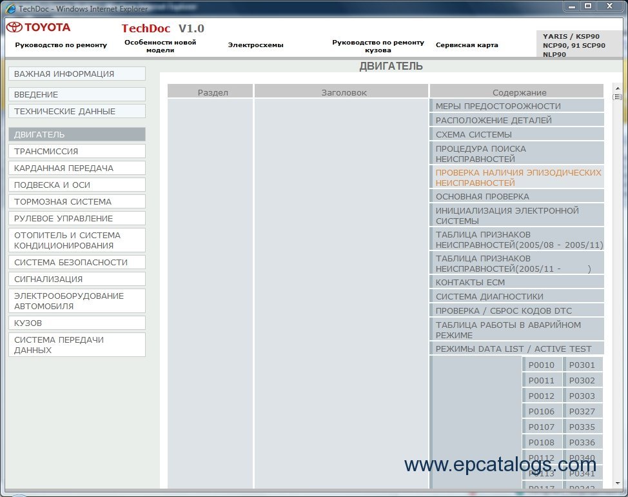This screenshot has height=497, width=628.
Task: Select ВАЖНАЯ ИНФОРМАЦИЯ in sidebar
Action: click(77, 74)
